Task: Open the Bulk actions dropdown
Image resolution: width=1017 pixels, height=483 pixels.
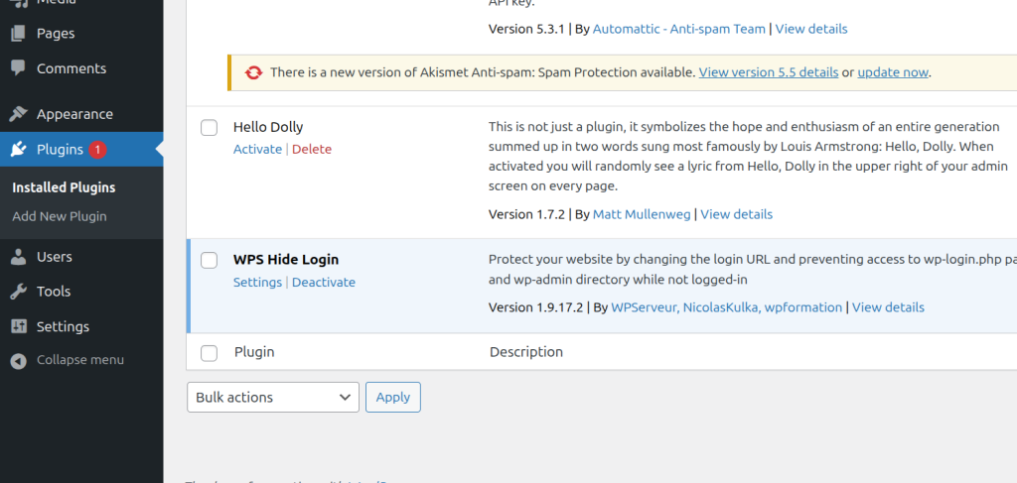Action: [x=273, y=397]
